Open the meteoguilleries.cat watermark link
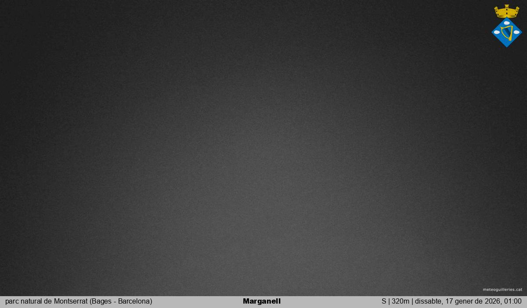Screen dimensions: 527x308 point(502,290)
